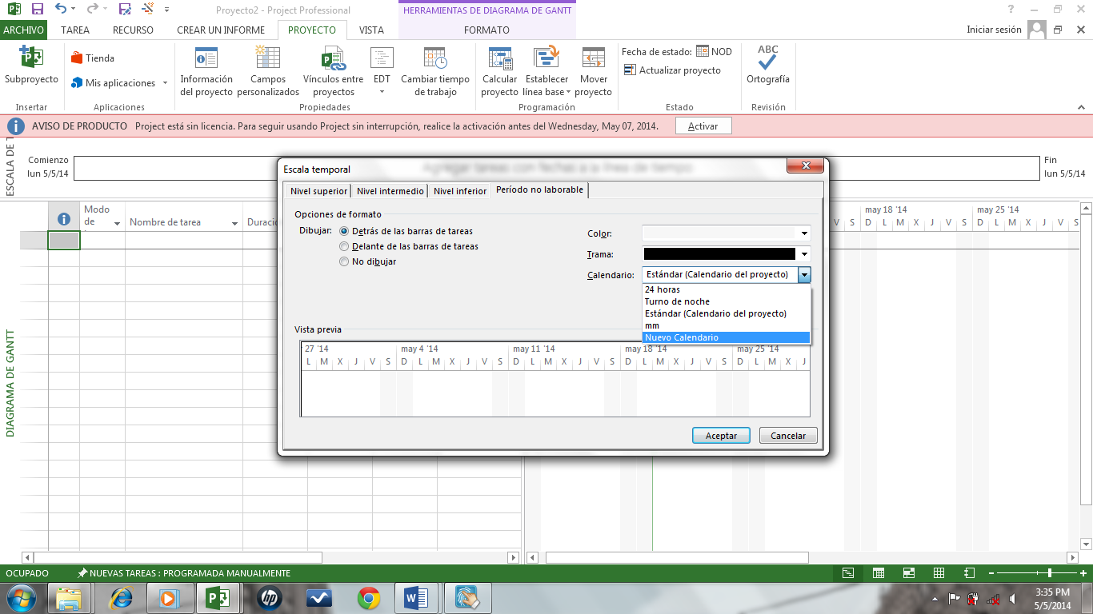Click the Activar button
Screen dimensions: 1093x614
click(x=703, y=126)
